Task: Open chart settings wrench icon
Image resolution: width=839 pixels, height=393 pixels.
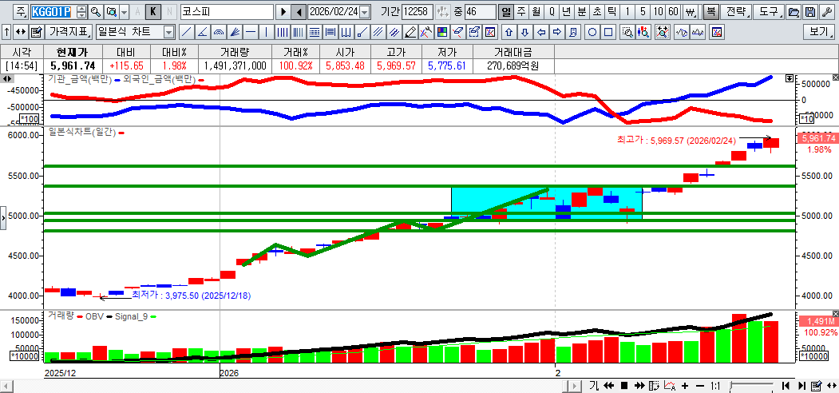Action: (828, 12)
